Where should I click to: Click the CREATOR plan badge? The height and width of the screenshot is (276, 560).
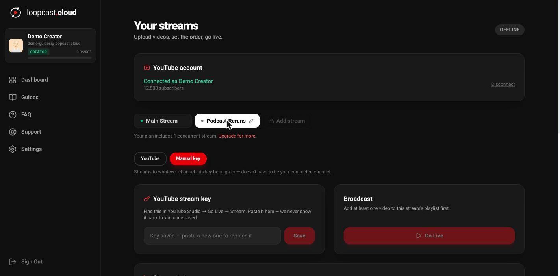pyautogui.click(x=39, y=52)
